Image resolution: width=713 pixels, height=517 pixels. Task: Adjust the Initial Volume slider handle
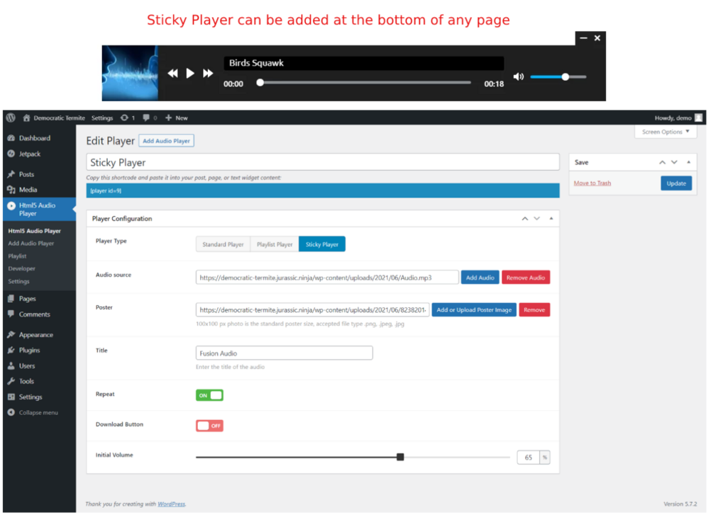[400, 457]
